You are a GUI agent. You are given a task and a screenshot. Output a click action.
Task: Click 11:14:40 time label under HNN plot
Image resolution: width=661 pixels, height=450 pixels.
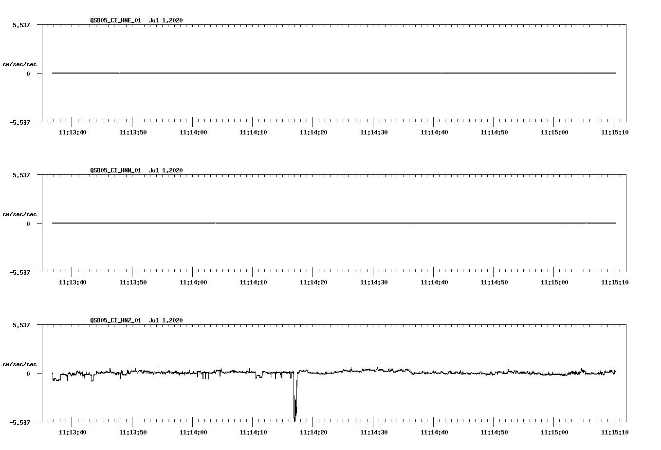coord(434,282)
